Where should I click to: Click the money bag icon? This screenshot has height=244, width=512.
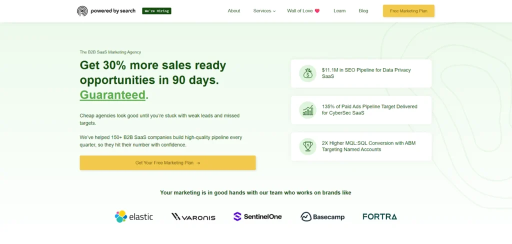(x=307, y=73)
